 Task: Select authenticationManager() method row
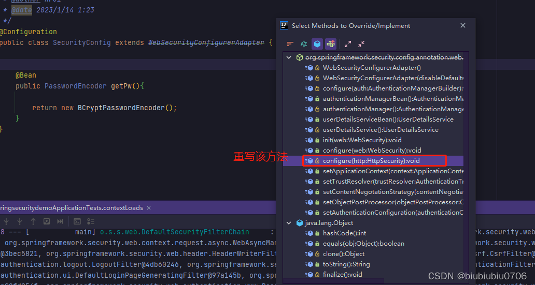(x=373, y=109)
